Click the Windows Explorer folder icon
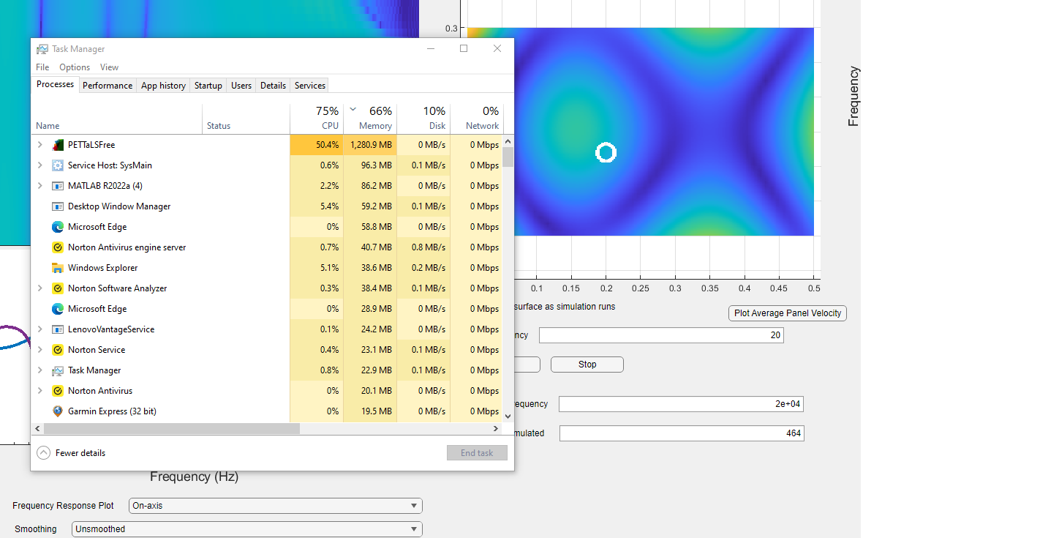Image resolution: width=1059 pixels, height=538 pixels. point(58,268)
